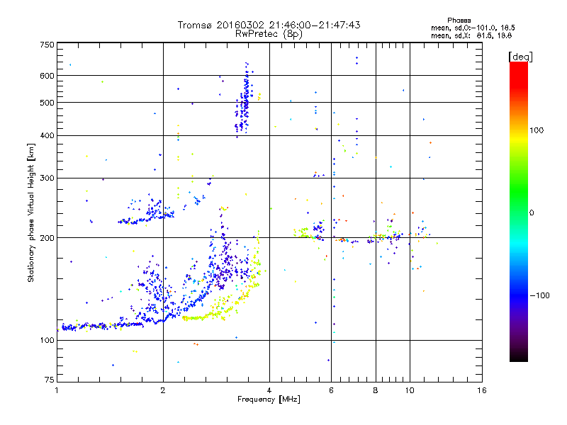This screenshot has width=567, height=425.
Task: Click the x-axis tick label '2'
Action: (x=163, y=390)
